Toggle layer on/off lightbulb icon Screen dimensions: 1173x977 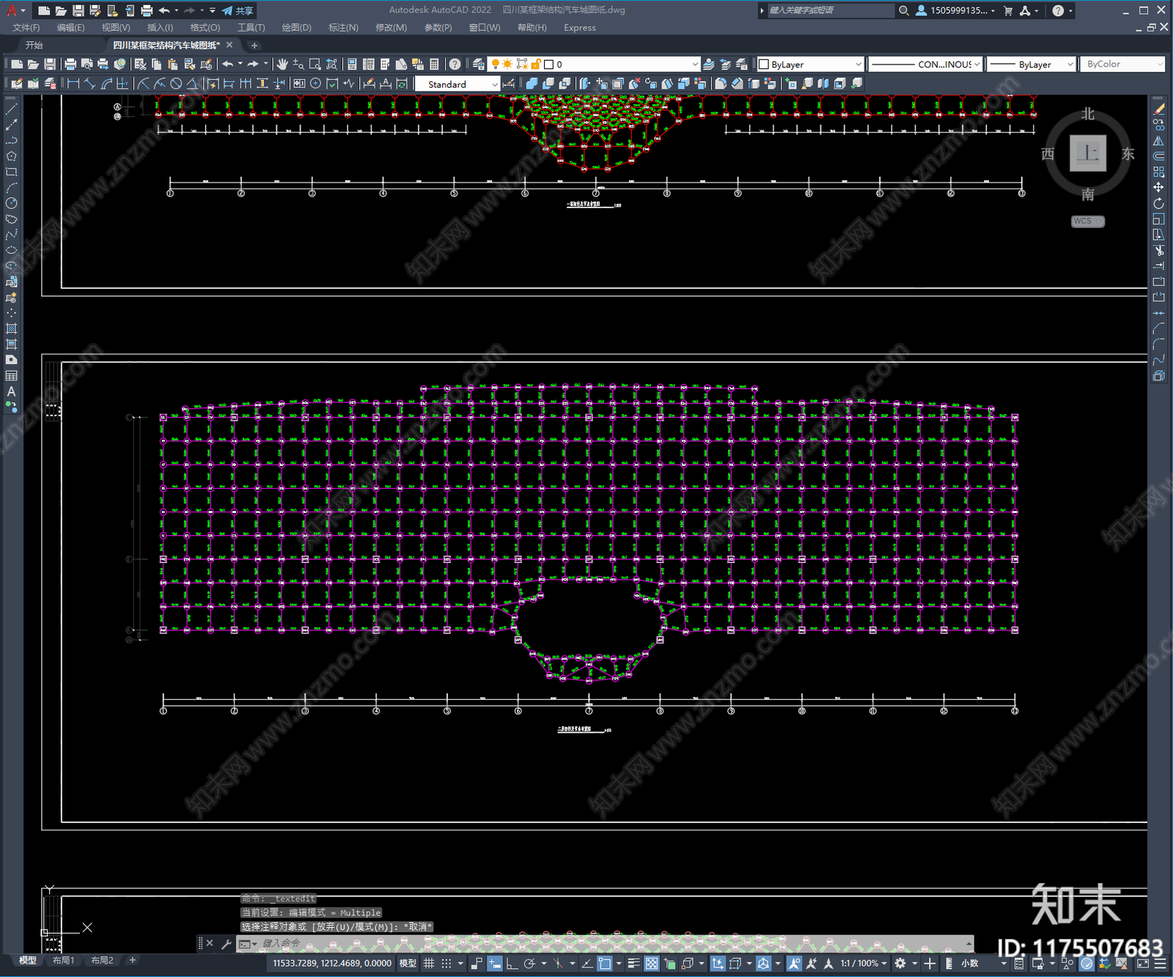click(x=496, y=64)
